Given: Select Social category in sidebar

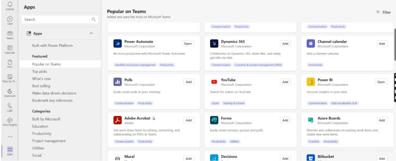Looking at the screenshot, I should coord(37,156).
